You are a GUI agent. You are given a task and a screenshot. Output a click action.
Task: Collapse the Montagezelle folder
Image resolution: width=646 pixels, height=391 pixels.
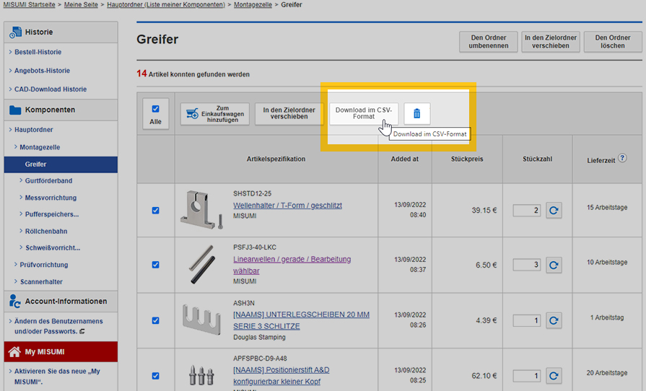(x=16, y=147)
